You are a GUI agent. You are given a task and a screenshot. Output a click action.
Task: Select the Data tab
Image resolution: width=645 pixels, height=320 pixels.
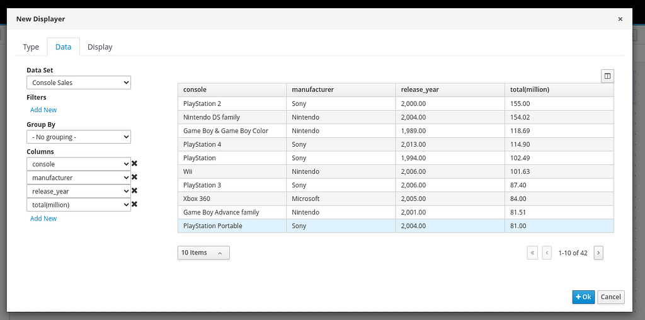click(x=64, y=47)
